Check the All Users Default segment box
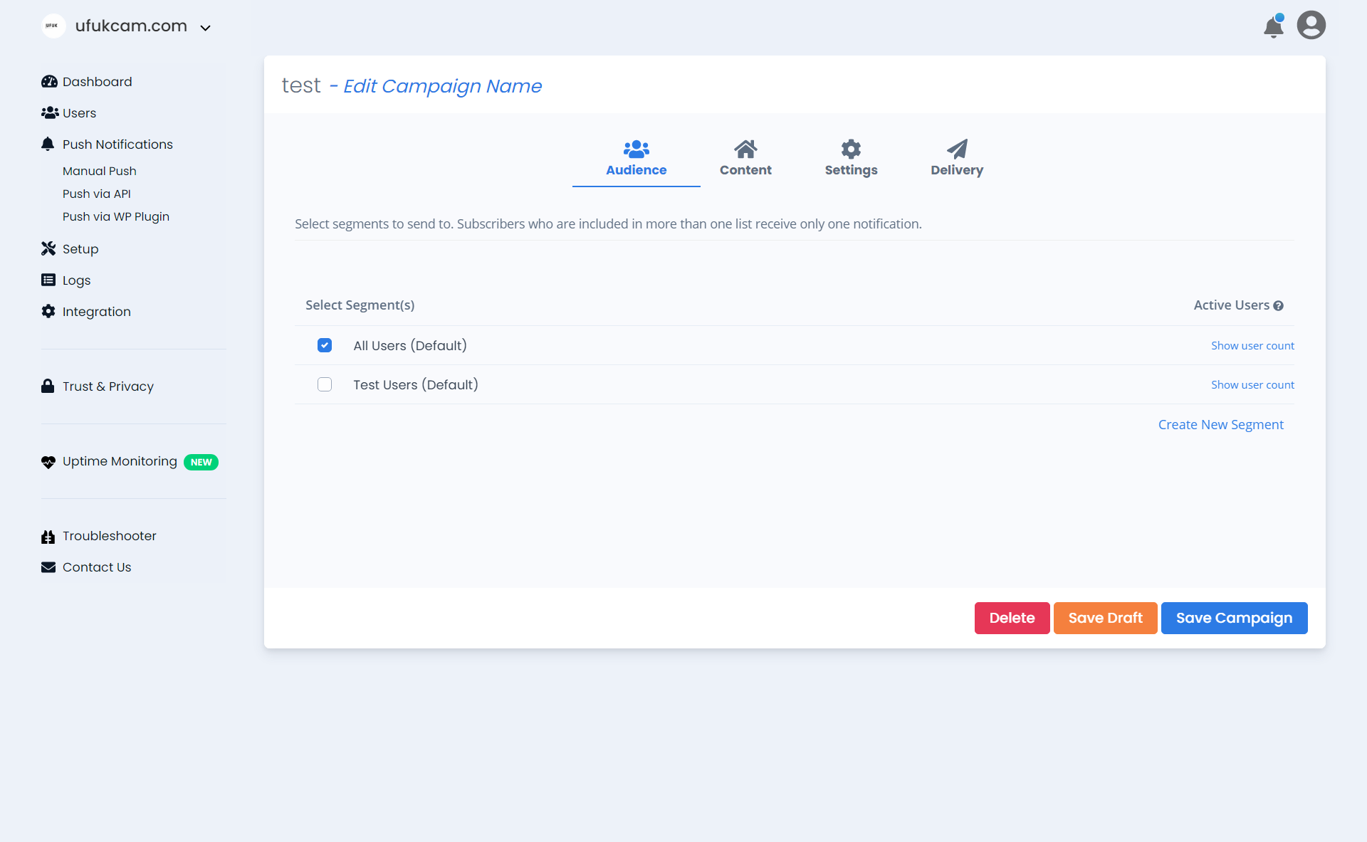This screenshot has width=1367, height=842. pyautogui.click(x=325, y=345)
